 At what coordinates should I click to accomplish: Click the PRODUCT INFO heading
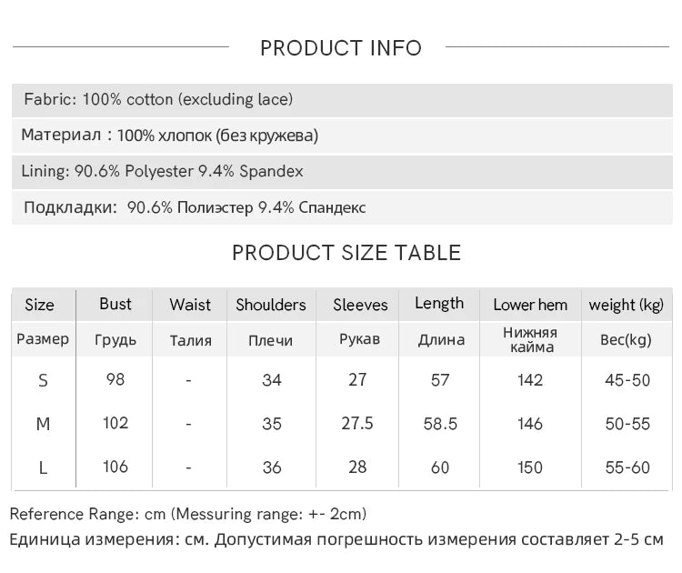point(341,48)
